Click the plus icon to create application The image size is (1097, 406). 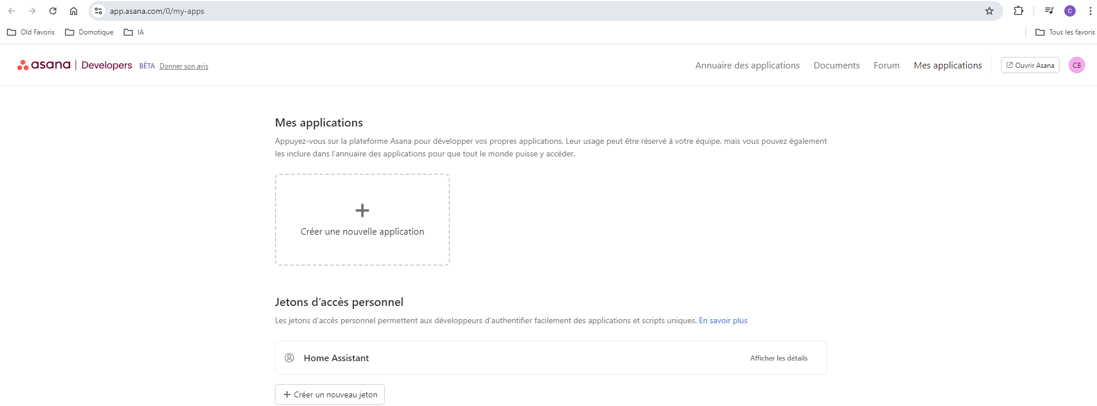point(362,210)
